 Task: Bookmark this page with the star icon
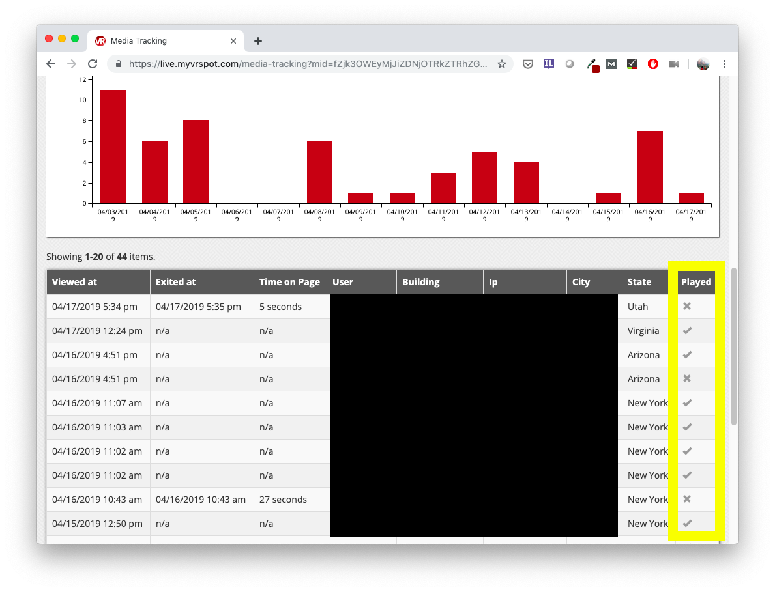pos(502,64)
